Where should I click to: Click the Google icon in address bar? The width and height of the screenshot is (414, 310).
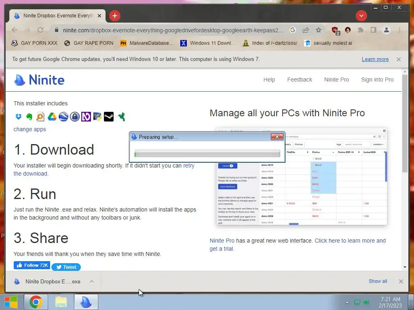click(x=293, y=30)
